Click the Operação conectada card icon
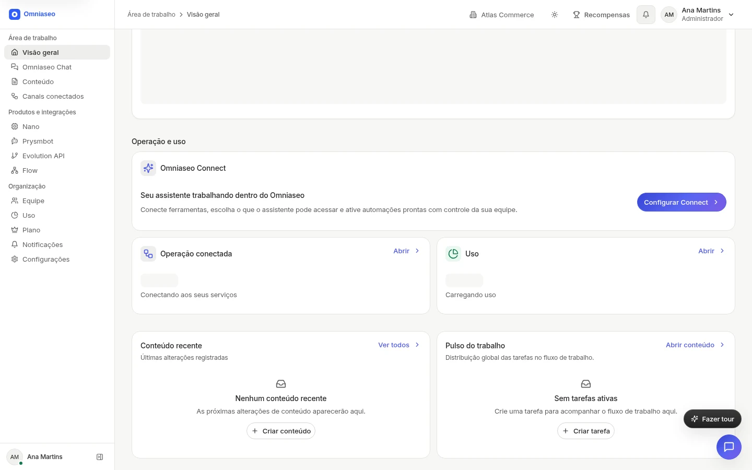Screen dimensions: 752x470 click(148, 254)
